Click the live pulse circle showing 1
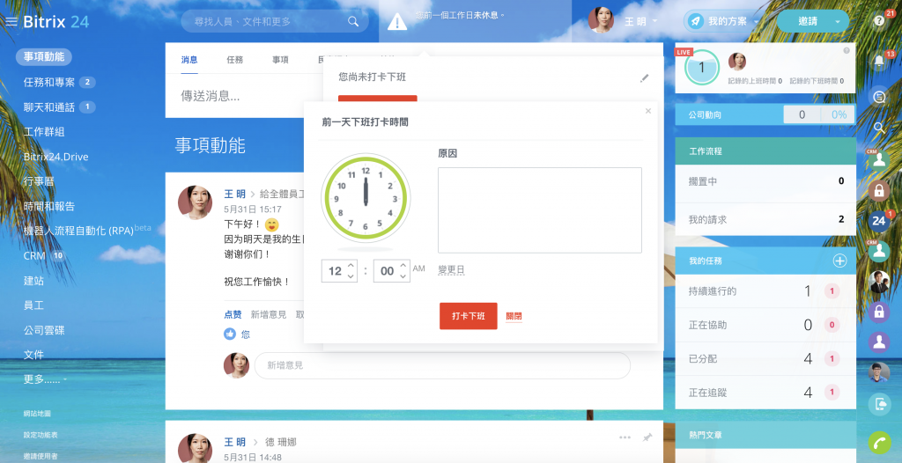The height and width of the screenshot is (463, 902). pyautogui.click(x=701, y=68)
